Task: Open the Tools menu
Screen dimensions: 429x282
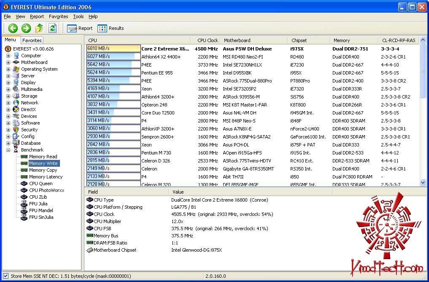Action: click(x=78, y=17)
